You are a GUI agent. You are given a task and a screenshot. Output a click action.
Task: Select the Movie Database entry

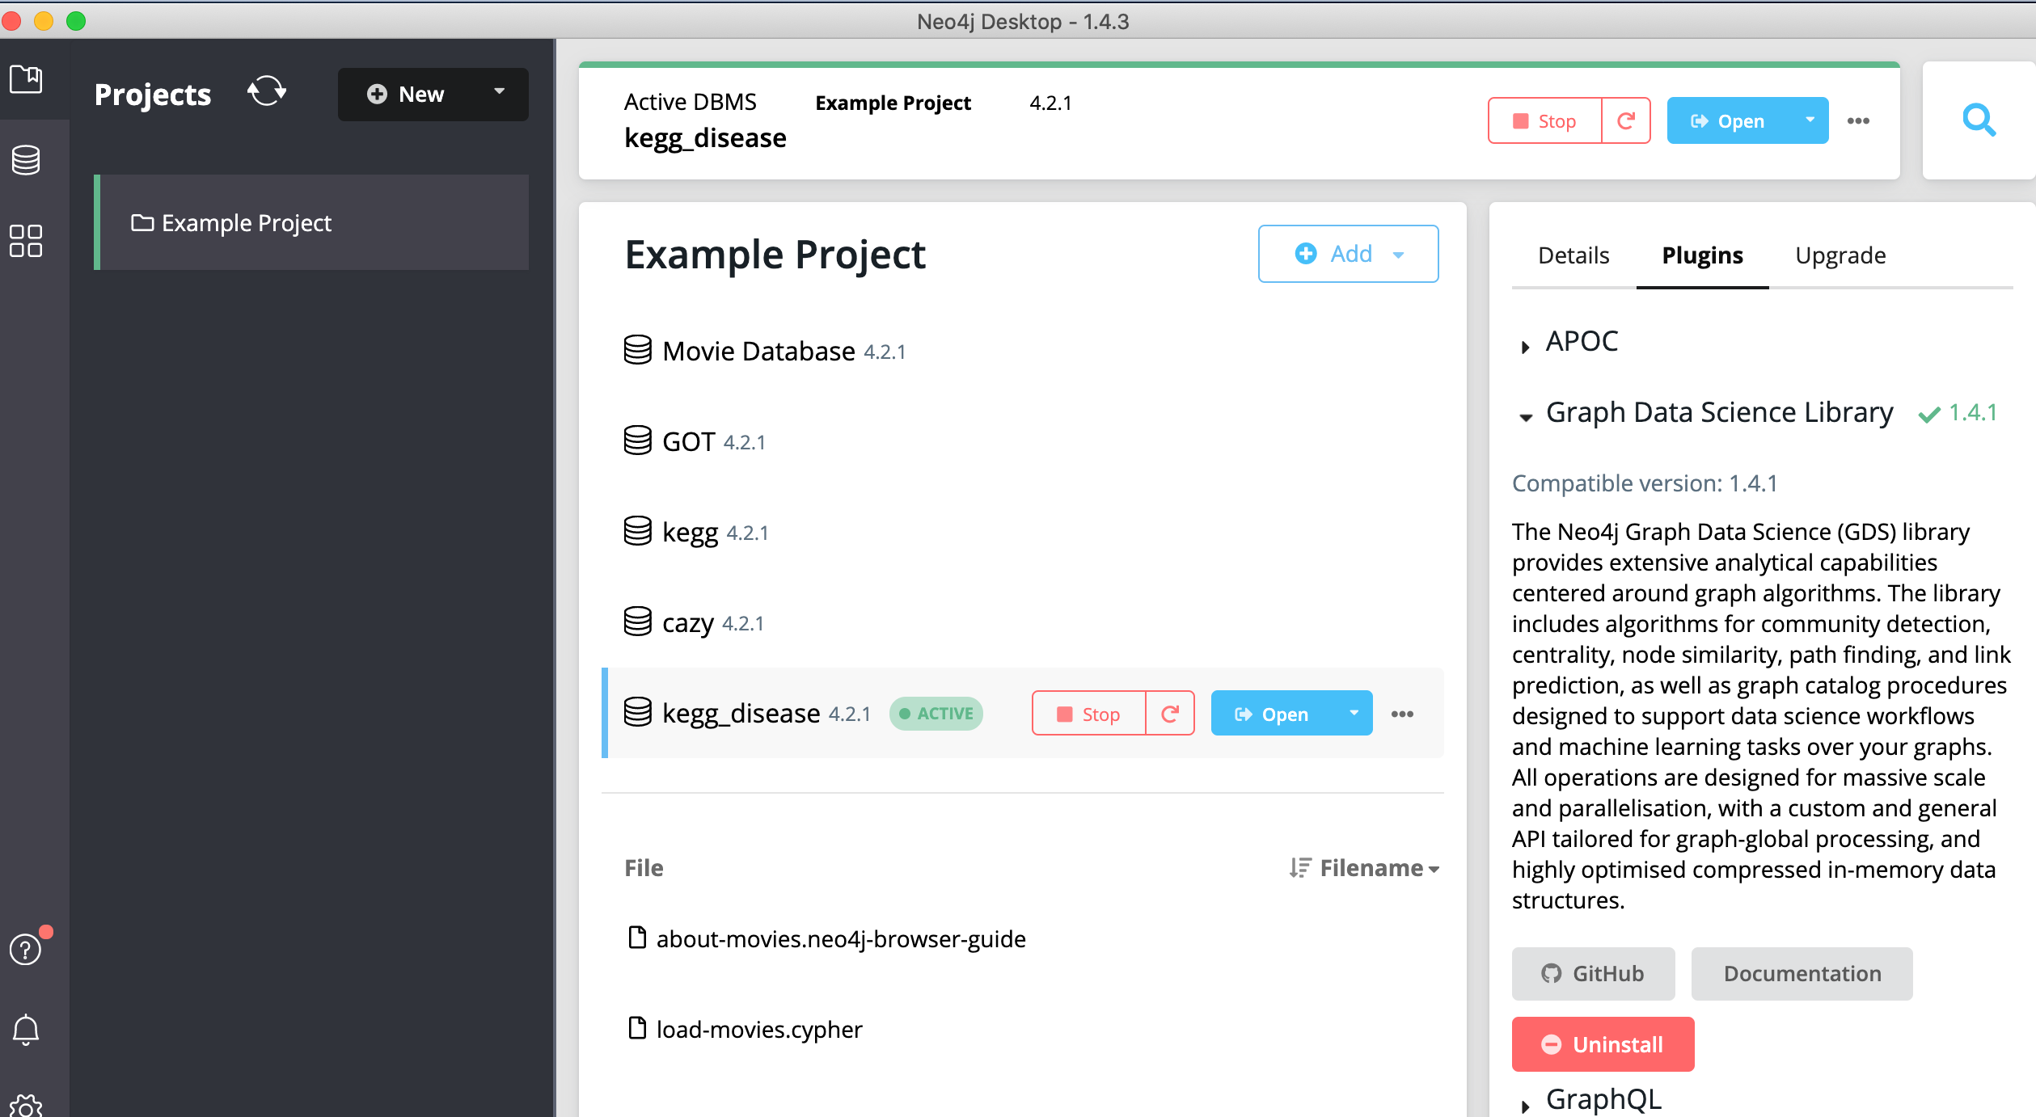(758, 352)
